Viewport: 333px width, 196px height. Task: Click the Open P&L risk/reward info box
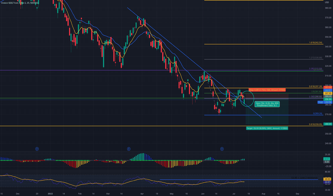[x=267, y=104]
